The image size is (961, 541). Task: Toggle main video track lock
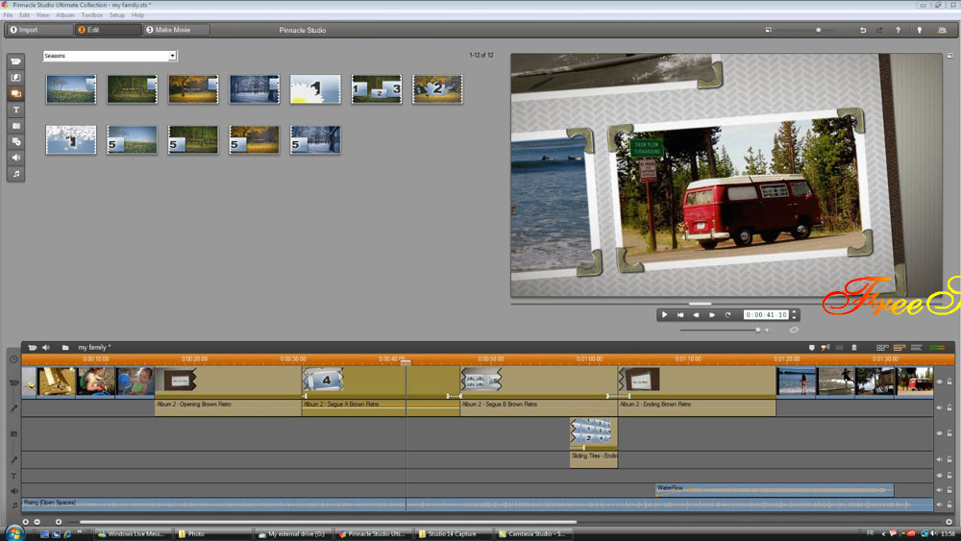pos(949,381)
